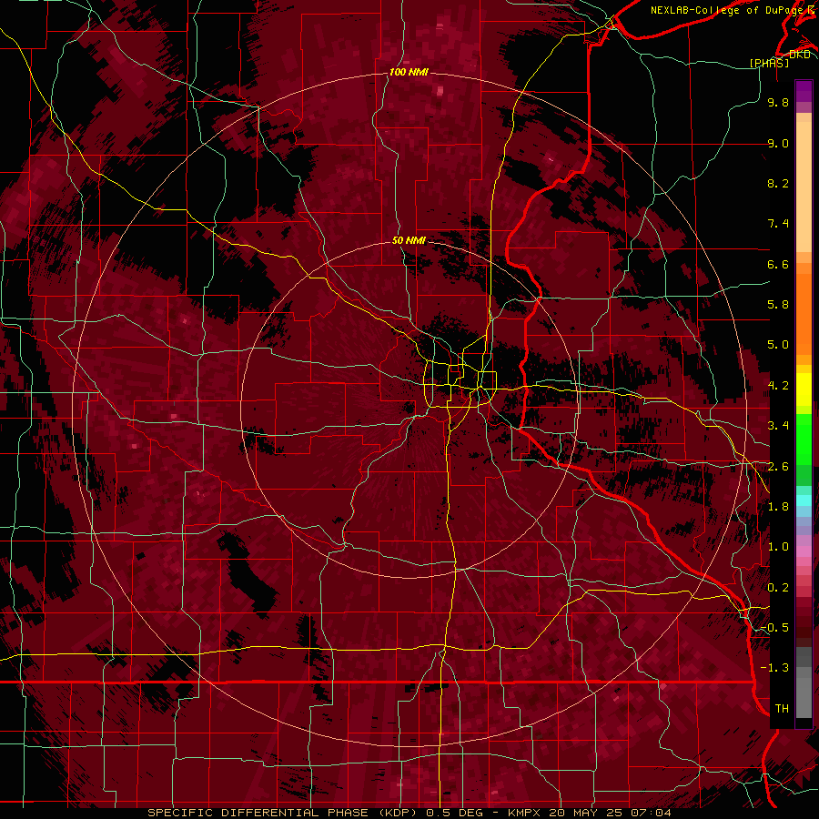Click the 9.0 scale value label

pyautogui.click(x=778, y=143)
